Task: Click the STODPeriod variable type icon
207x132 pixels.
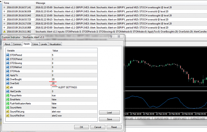Action: pos(8,59)
